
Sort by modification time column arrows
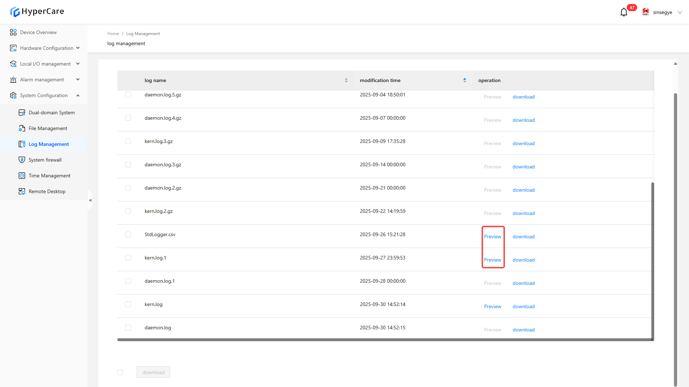click(465, 80)
